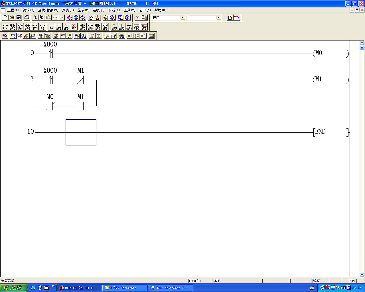Toggle write mode in ladder toolbar
This screenshot has width=365, height=292.
pyautogui.click(x=20, y=36)
